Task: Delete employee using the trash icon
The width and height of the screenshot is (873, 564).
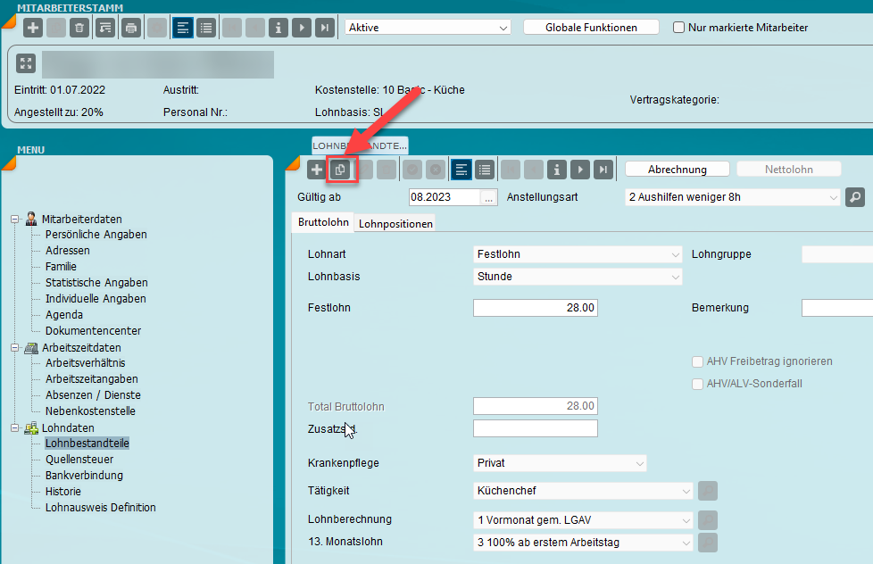Action: (79, 28)
